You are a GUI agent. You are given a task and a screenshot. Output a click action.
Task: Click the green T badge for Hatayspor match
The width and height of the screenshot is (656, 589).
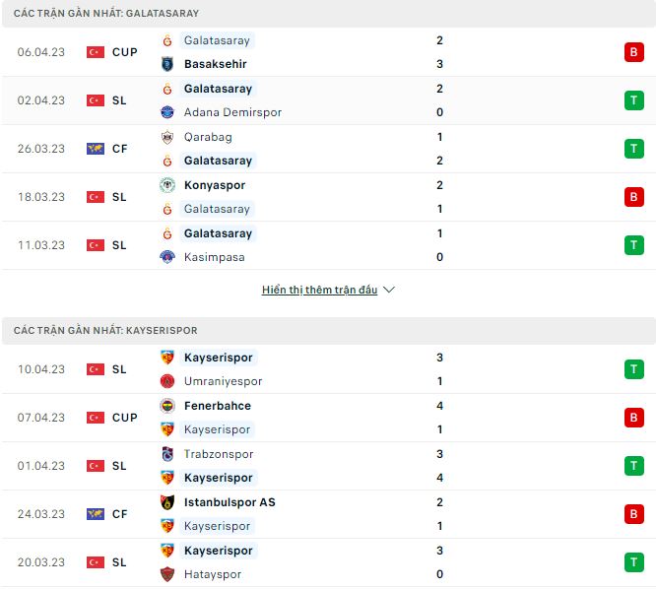pos(633,562)
